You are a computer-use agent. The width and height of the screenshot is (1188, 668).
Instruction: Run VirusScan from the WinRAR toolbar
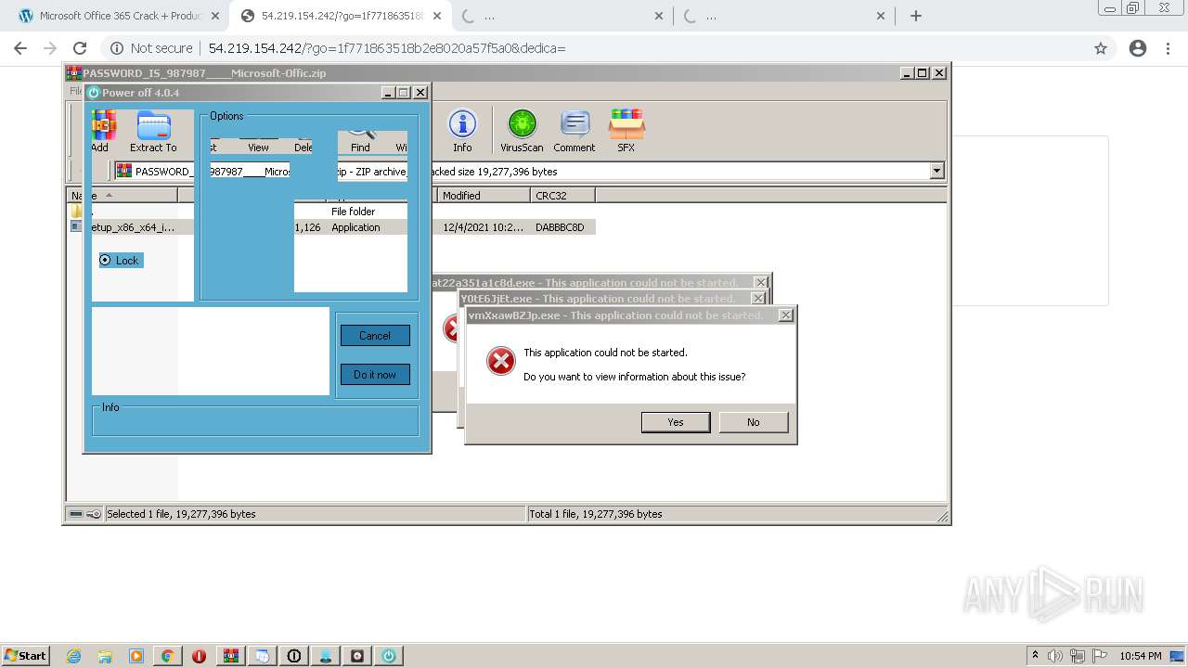pyautogui.click(x=522, y=130)
